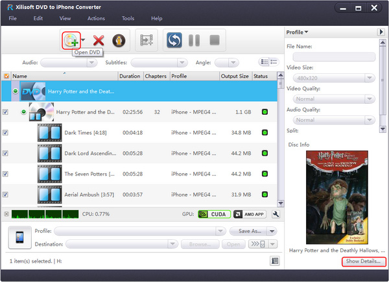Click the Browse button
This screenshot has width=389, height=282.
click(200, 244)
